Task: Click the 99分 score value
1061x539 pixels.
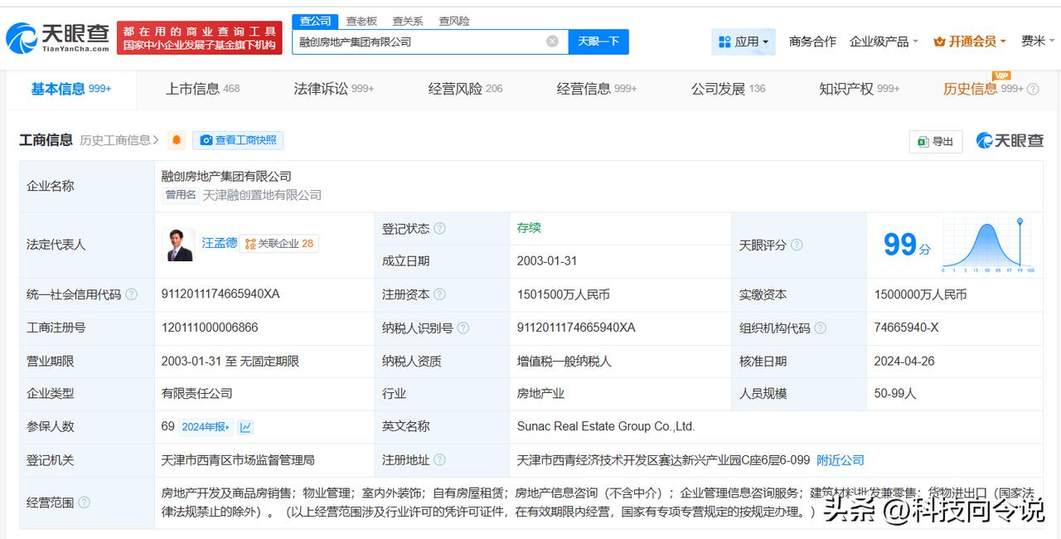Action: coord(907,245)
